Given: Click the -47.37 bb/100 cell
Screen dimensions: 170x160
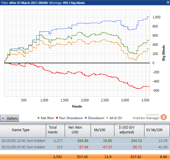Looking at the screenshot, I should coord(107,147).
